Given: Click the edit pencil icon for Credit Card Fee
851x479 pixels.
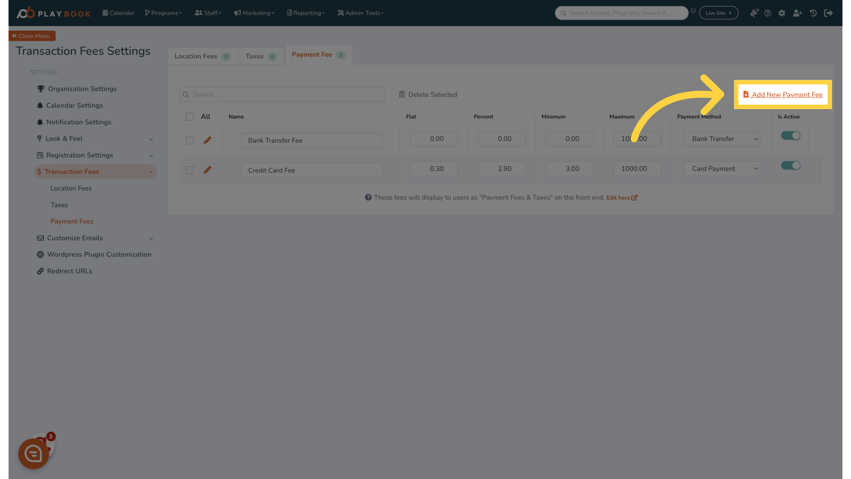Looking at the screenshot, I should (x=207, y=170).
